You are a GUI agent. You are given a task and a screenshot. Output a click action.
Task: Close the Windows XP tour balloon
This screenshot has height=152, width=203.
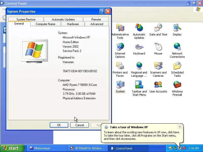pyautogui.click(x=180, y=127)
